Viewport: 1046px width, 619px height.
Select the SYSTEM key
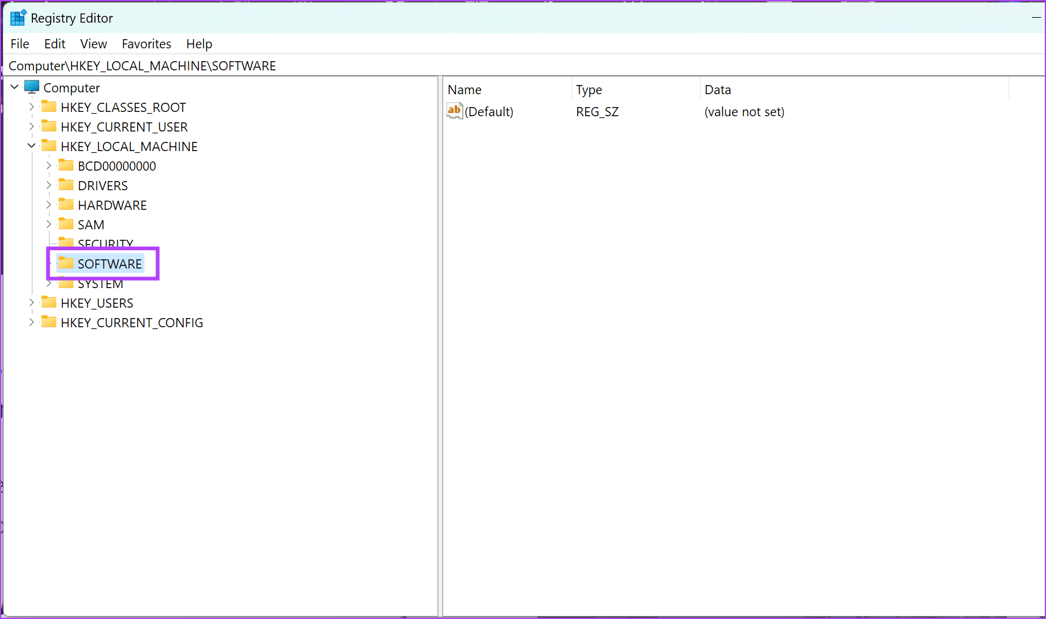pos(100,284)
